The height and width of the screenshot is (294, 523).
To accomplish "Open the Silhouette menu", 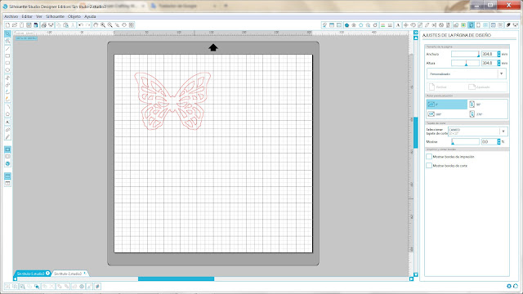I will point(55,16).
